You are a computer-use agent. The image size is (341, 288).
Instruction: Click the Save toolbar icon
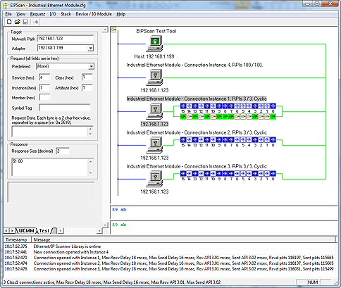coord(25,22)
